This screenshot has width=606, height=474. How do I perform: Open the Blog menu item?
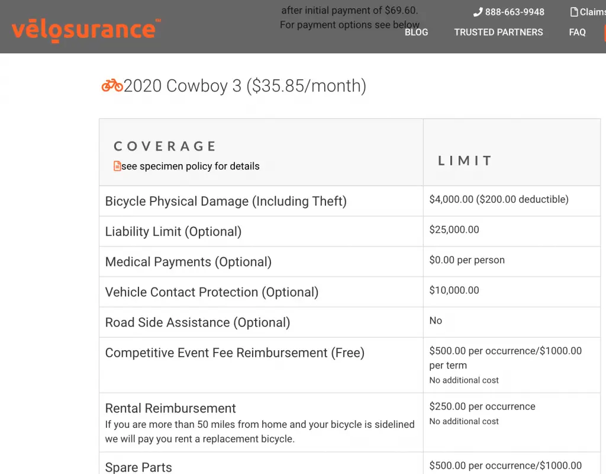pyautogui.click(x=416, y=32)
